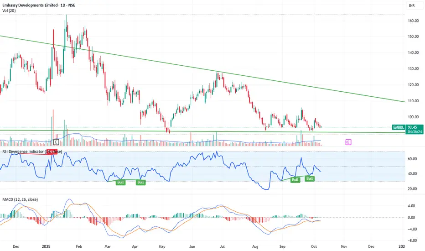Screen dimensions: 425x251
Task: Click the 2025 label on the time axis
Action: click(x=47, y=246)
